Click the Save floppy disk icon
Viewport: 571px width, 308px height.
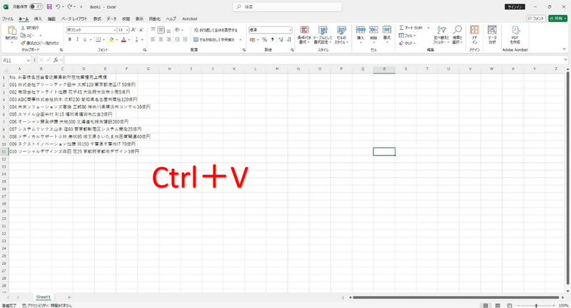tap(49, 6)
